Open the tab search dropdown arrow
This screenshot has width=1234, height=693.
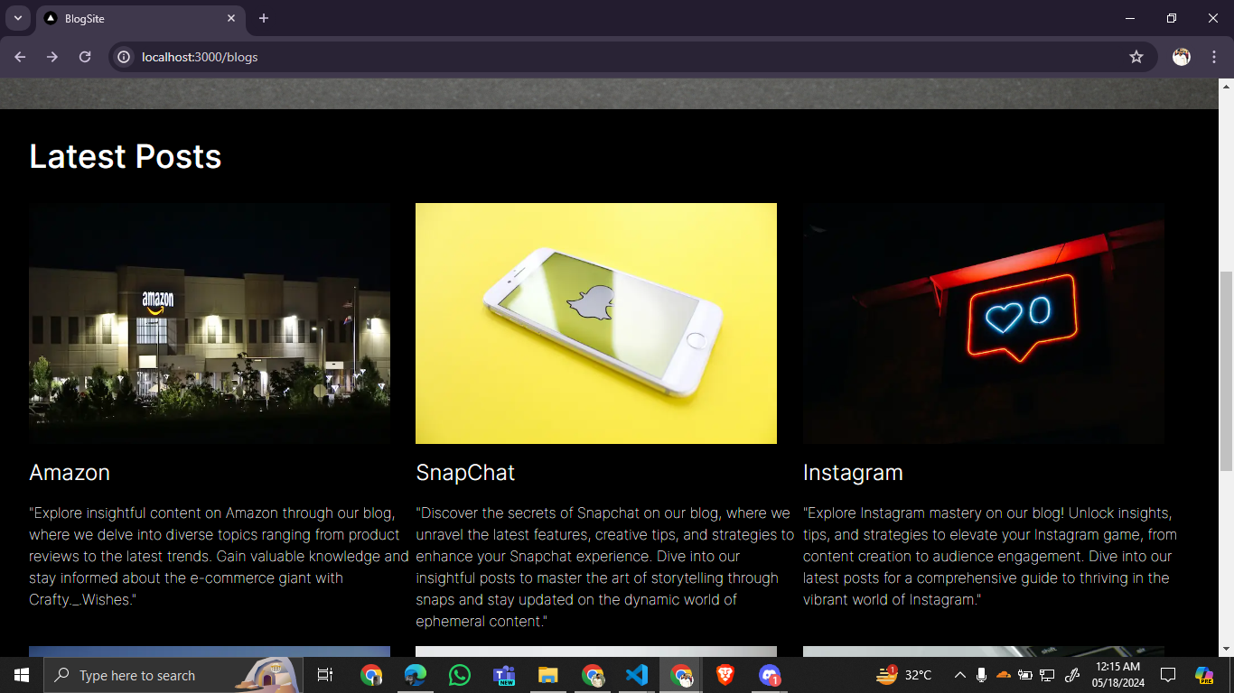coord(17,18)
